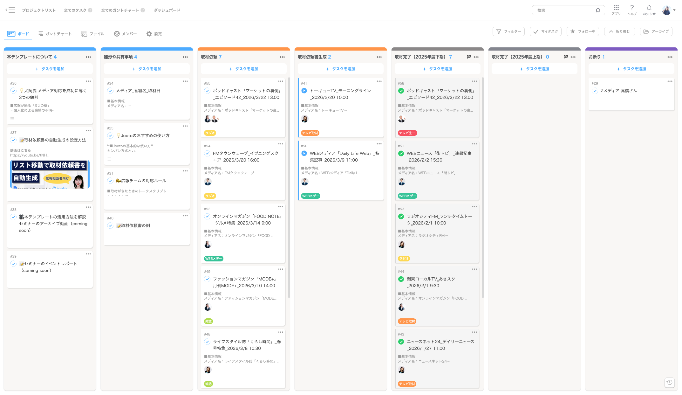Open the video thumbnail in task #37
The image size is (682, 395).
50,174
